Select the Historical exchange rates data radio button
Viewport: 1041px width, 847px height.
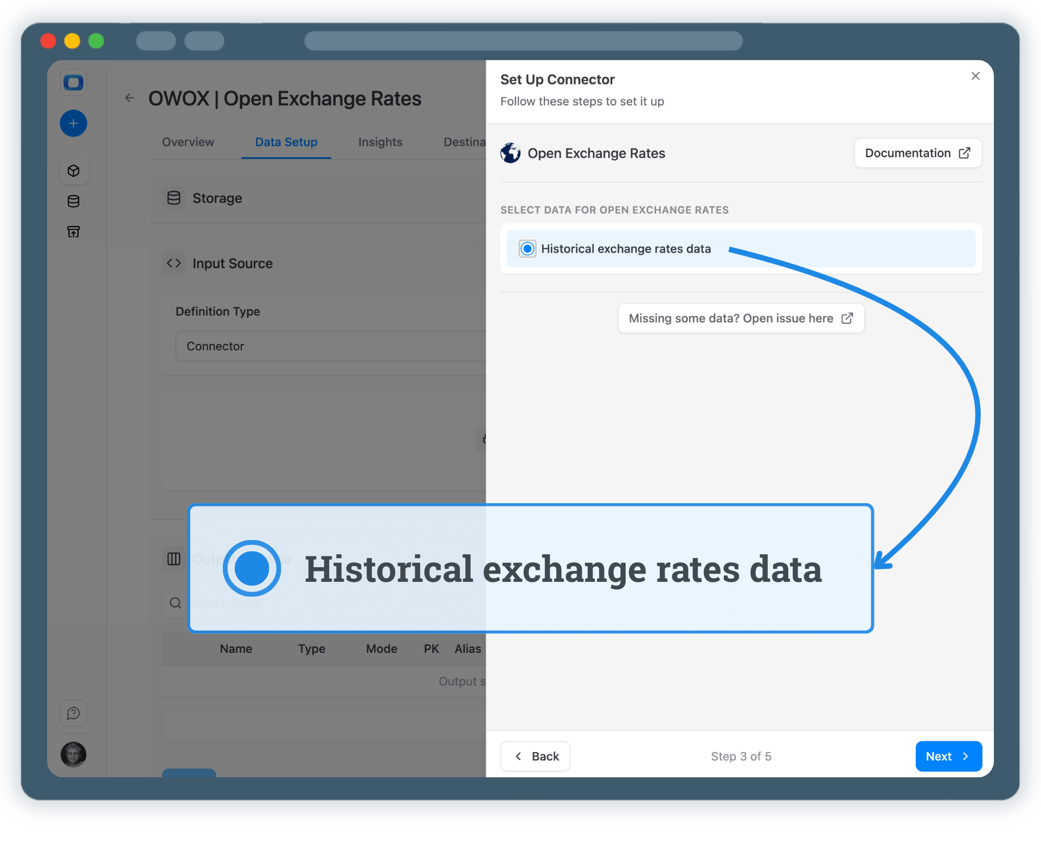click(526, 248)
